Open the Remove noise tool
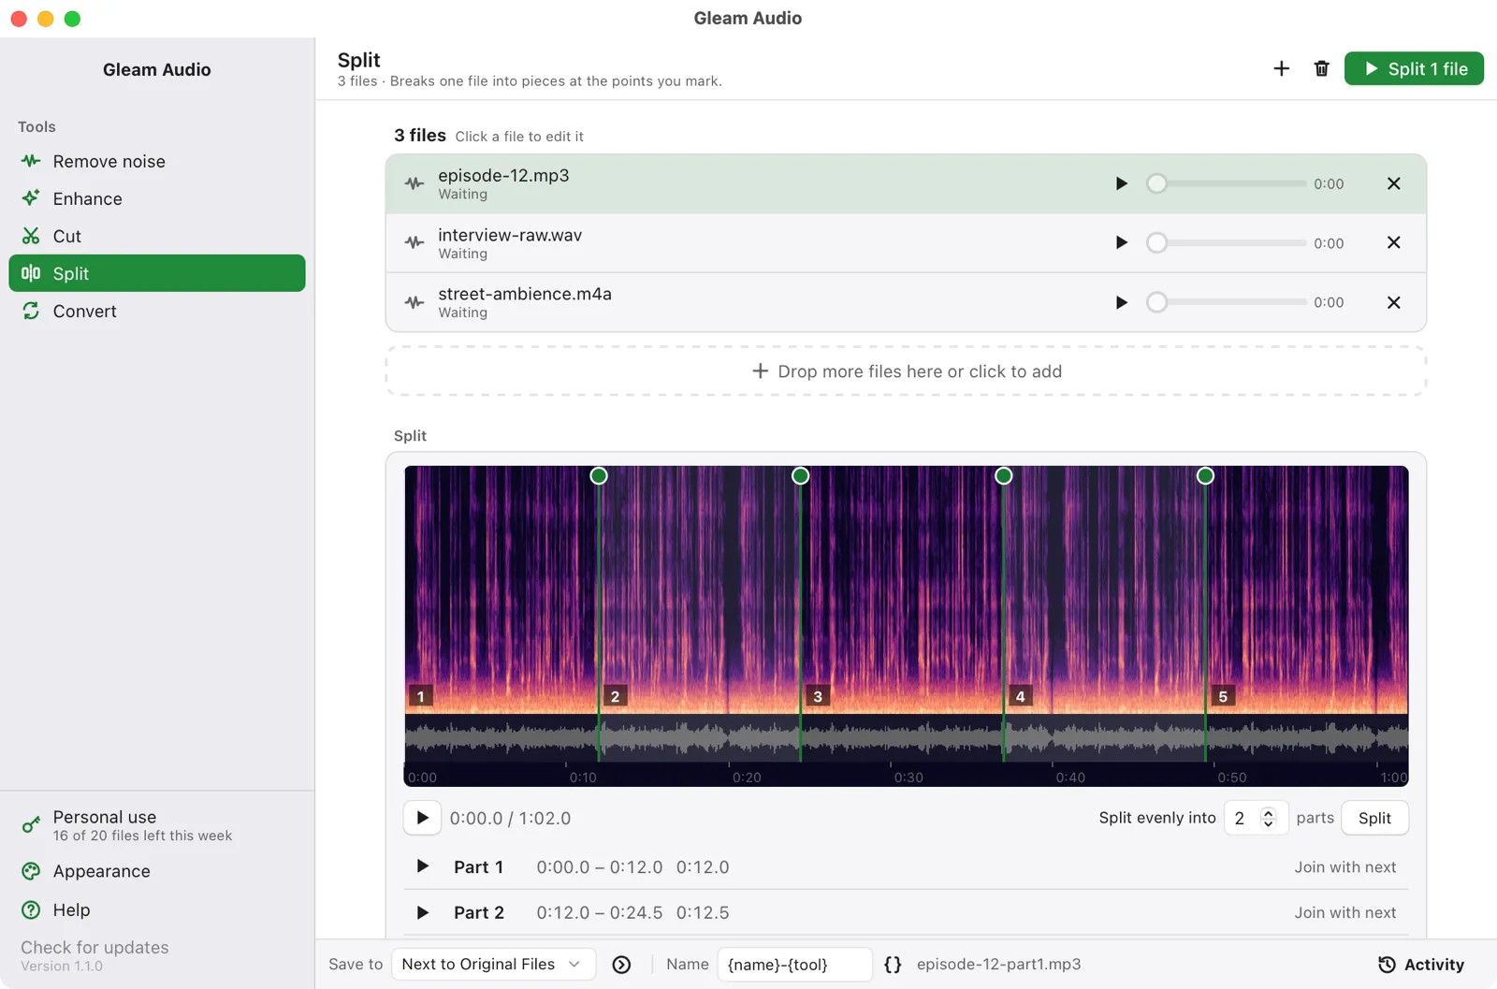 [x=156, y=161]
